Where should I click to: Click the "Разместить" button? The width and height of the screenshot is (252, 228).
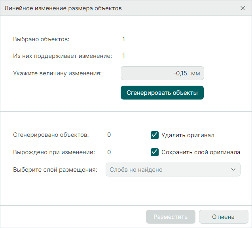pyautogui.click(x=171, y=217)
